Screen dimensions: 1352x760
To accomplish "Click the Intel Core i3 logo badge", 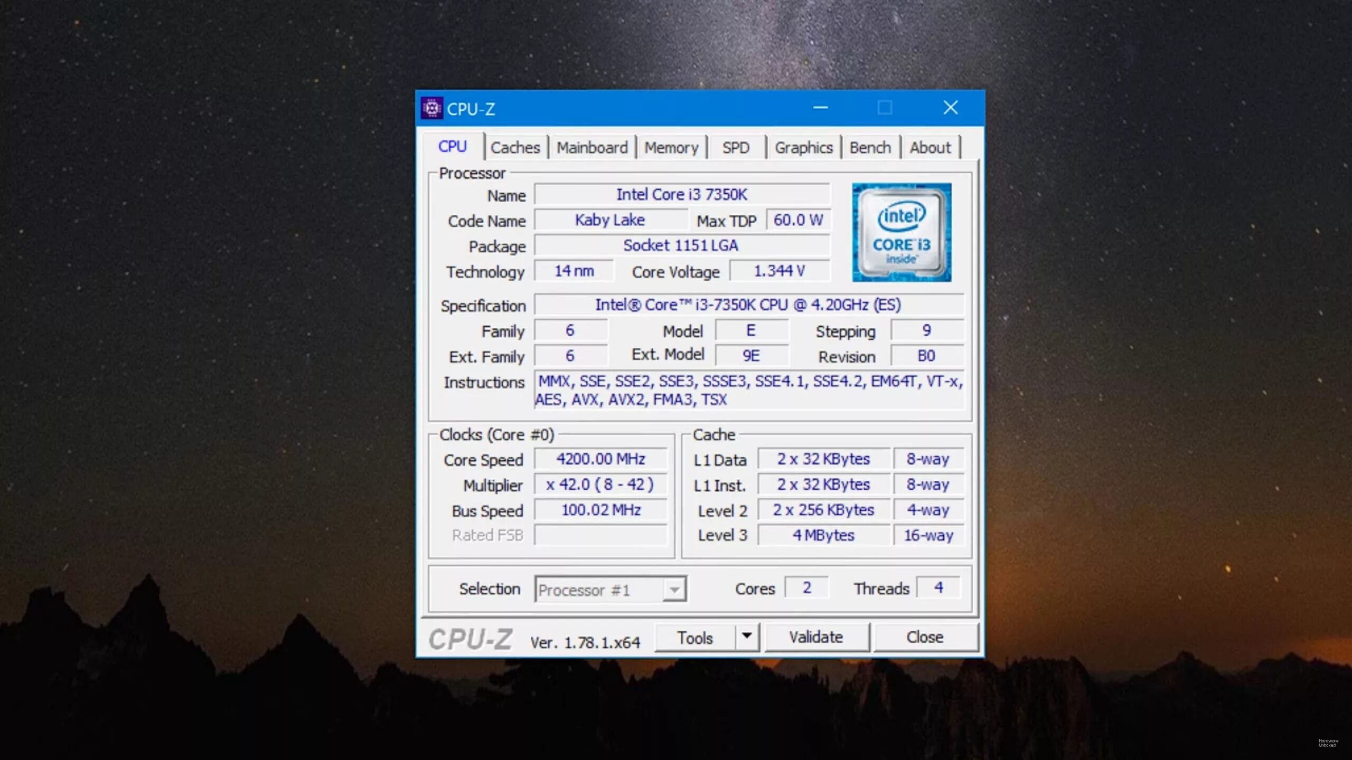I will point(902,232).
